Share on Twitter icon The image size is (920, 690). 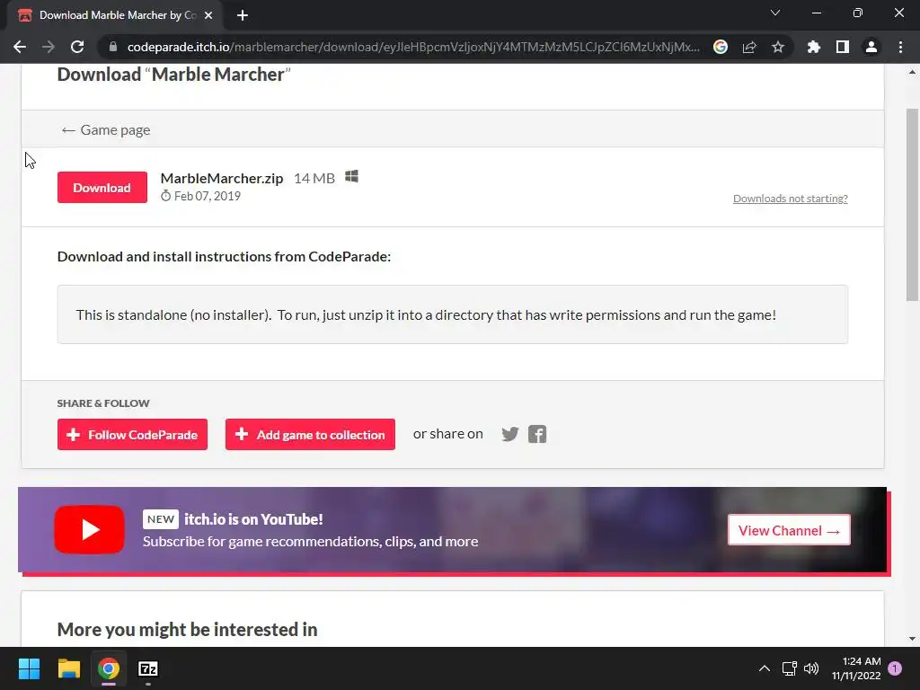tap(510, 434)
